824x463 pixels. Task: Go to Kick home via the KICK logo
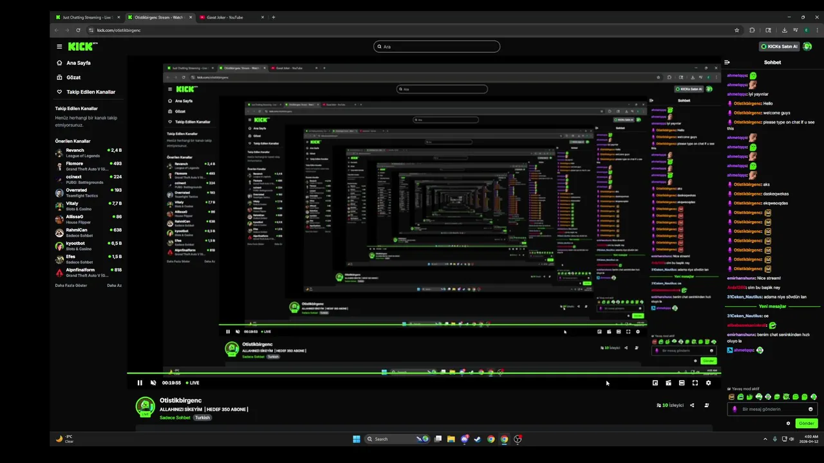coord(82,46)
